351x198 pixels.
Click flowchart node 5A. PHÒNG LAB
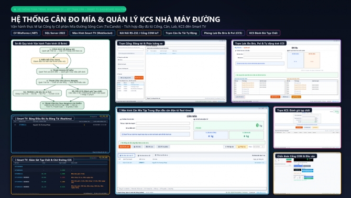point(37,93)
